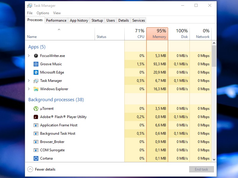Image resolution: width=238 pixels, height=178 pixels.
Task: Switch to the App history tab
Action: click(79, 20)
